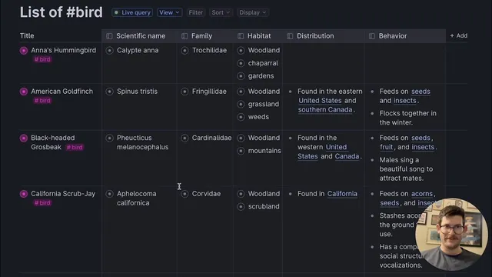The width and height of the screenshot is (492, 277).
Task: Open the fruit link
Action: [x=386, y=147]
